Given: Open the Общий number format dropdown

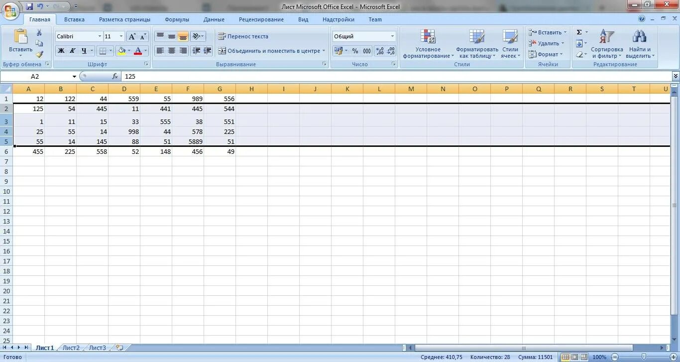Looking at the screenshot, I should click(392, 36).
